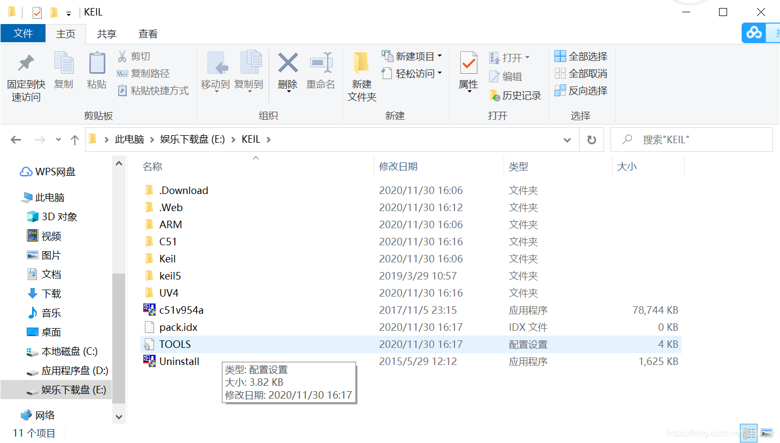Click the Forward navigation arrow
The image size is (780, 443).
40,139
